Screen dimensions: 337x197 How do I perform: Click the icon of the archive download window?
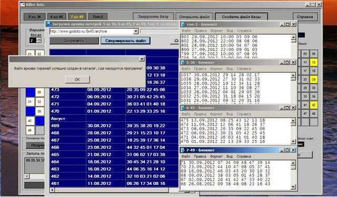[x=48, y=24]
